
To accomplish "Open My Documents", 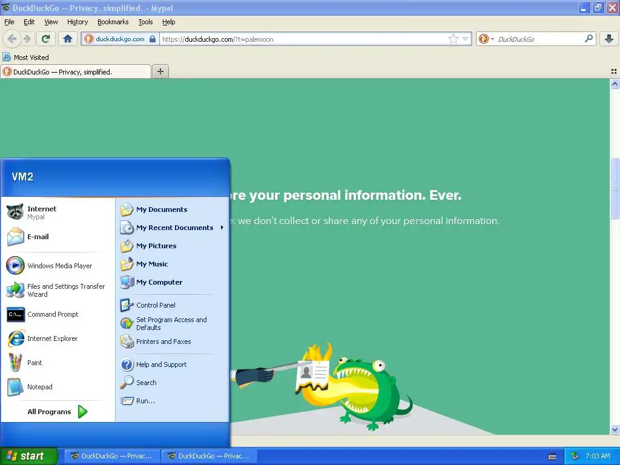I will click(173, 209).
